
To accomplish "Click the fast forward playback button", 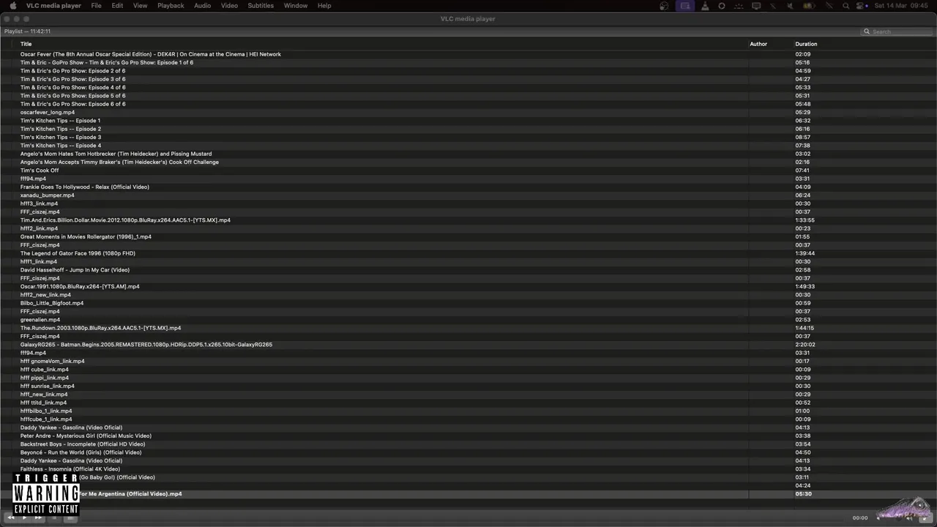I will coord(38,517).
